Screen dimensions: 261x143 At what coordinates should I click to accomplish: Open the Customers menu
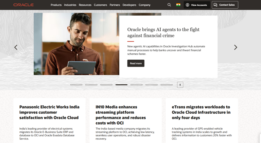(x=100, y=5)
